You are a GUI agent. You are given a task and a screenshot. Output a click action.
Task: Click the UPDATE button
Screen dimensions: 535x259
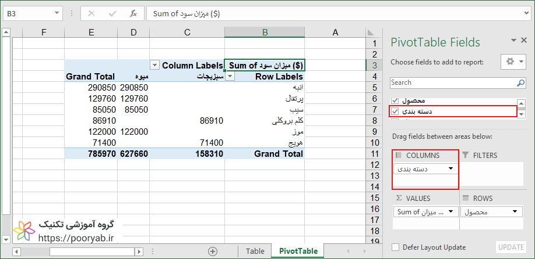(511, 247)
